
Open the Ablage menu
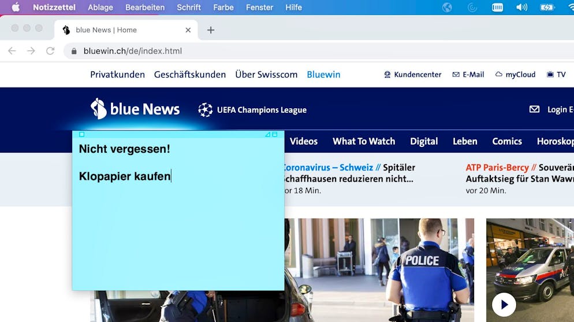pos(100,7)
